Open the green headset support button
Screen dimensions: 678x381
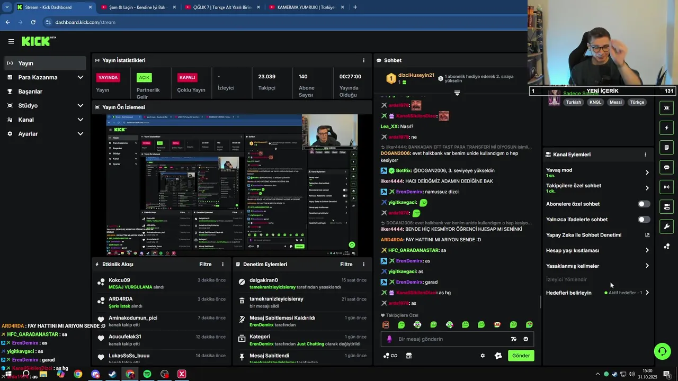coord(662,351)
